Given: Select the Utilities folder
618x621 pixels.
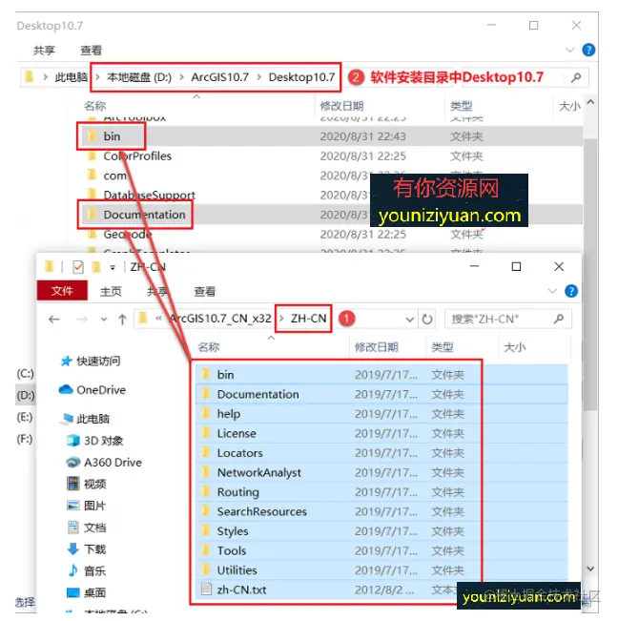Looking at the screenshot, I should coord(381,570).
